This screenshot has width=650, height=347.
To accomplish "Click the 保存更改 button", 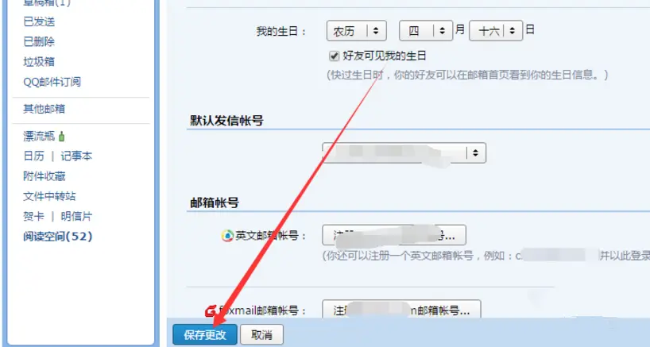I will (205, 334).
